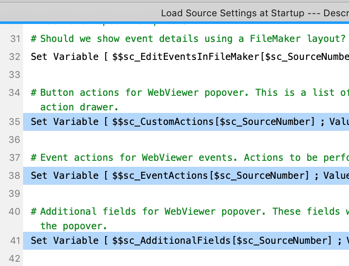The image size is (349, 266).
Task: Click line number 38 in gutter
Action: click(x=15, y=176)
